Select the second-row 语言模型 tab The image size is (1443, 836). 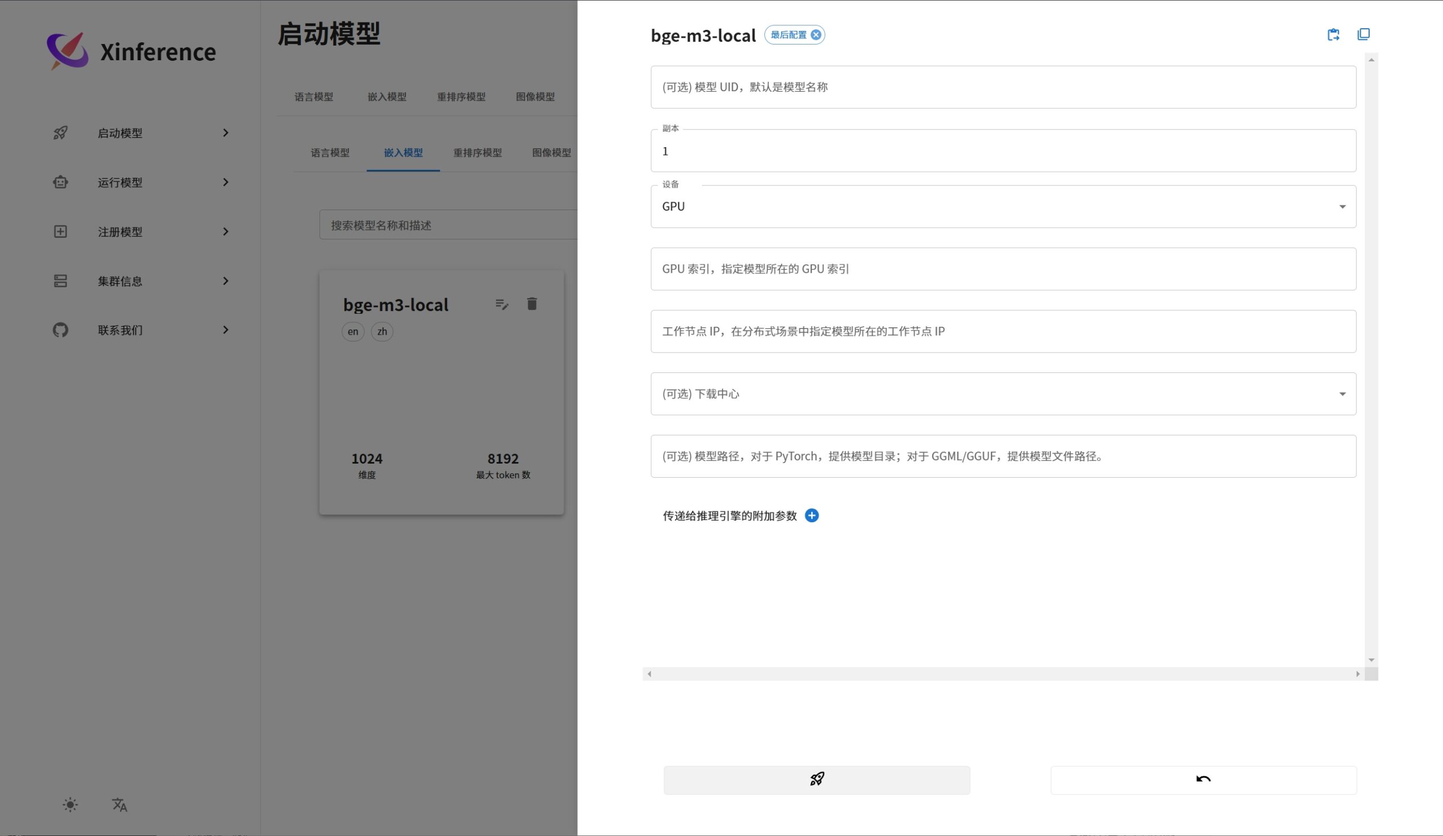click(330, 153)
